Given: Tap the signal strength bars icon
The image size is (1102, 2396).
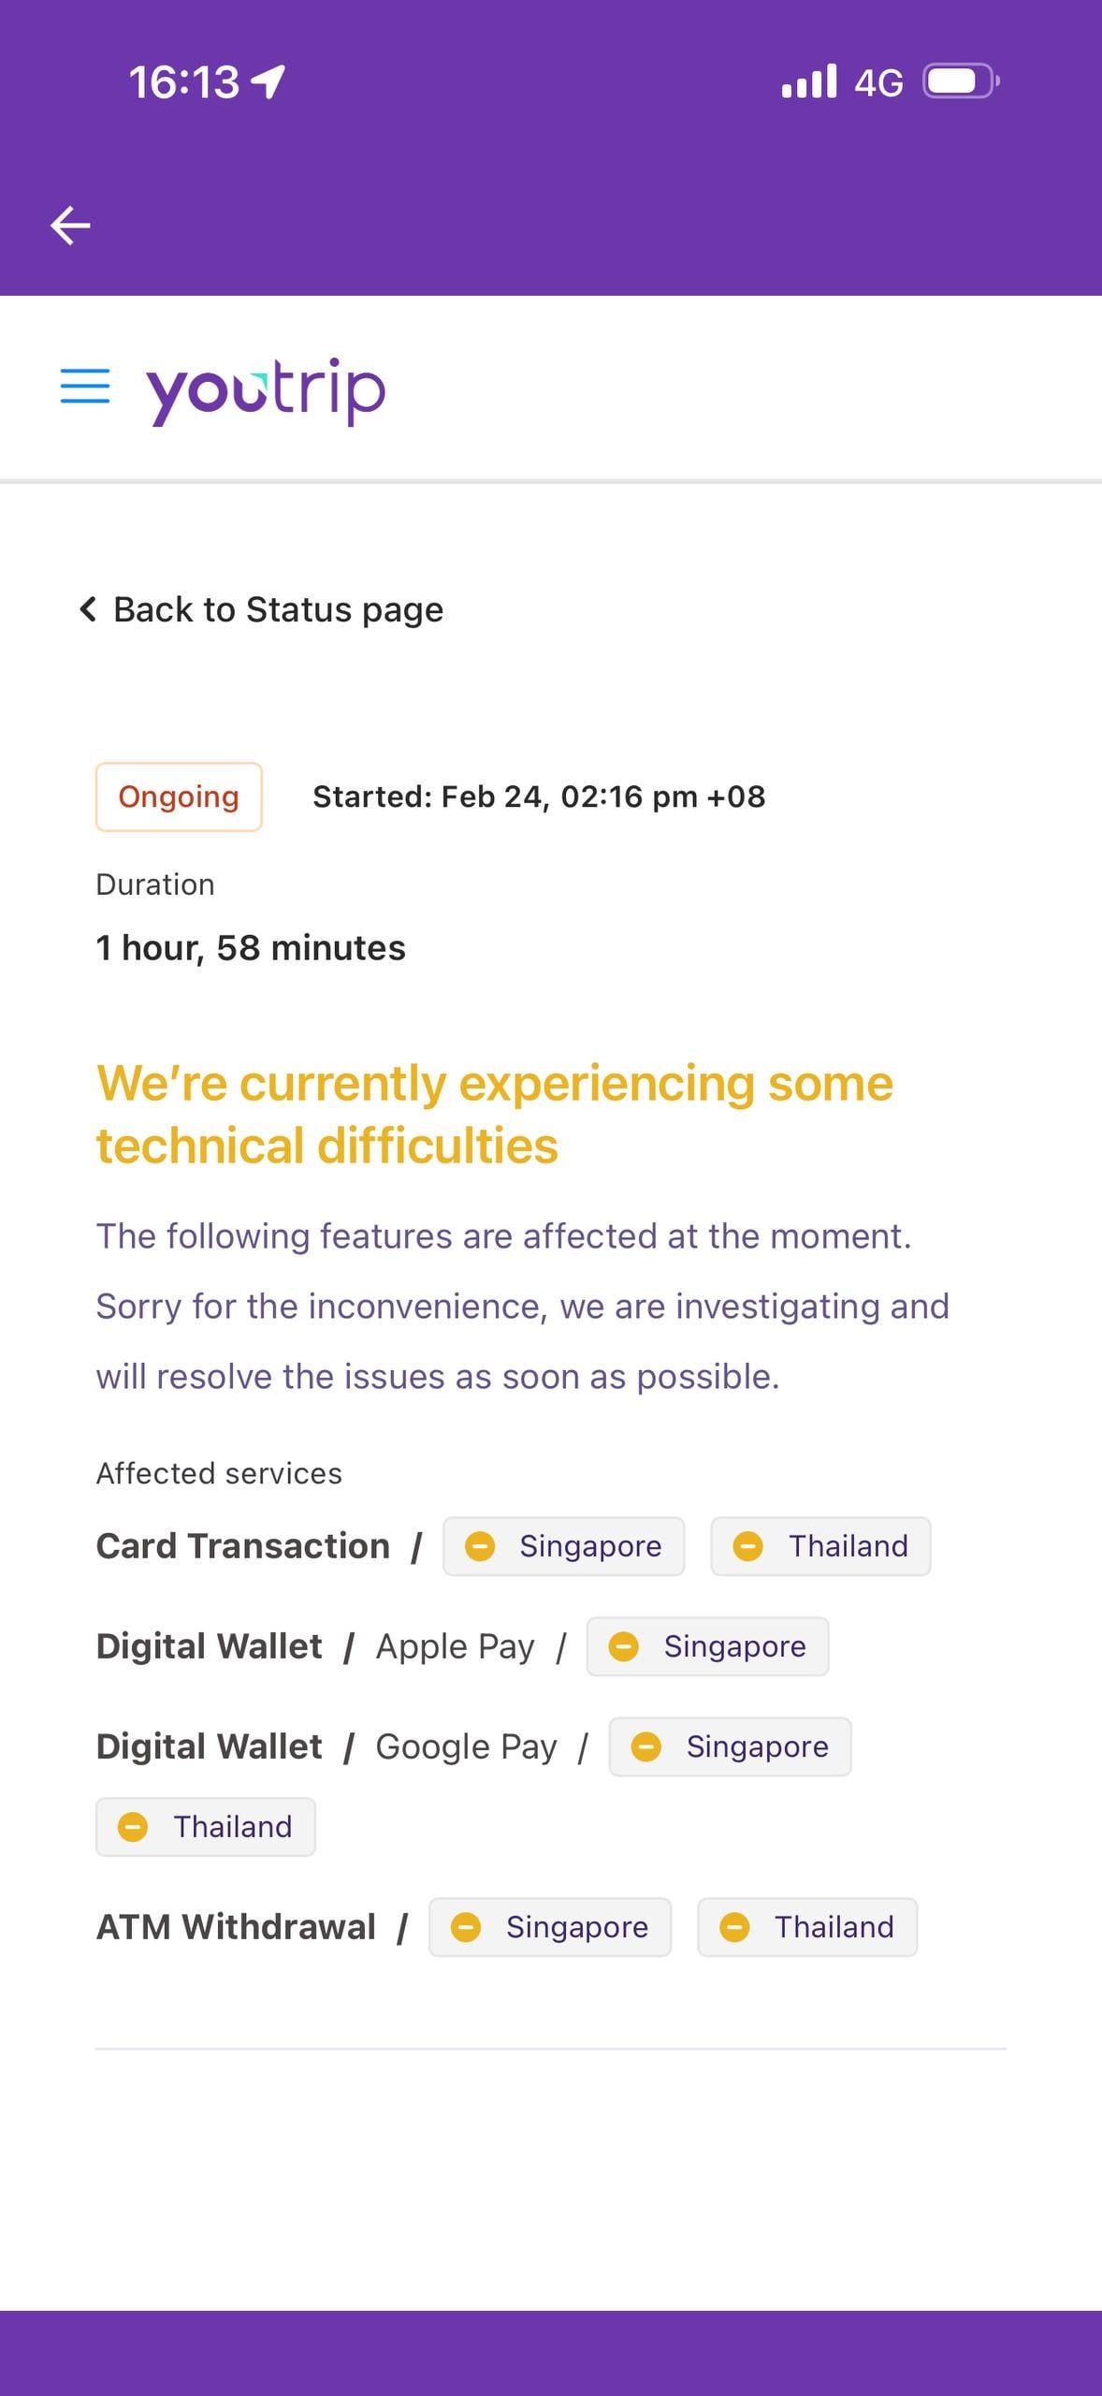Looking at the screenshot, I should [x=809, y=81].
